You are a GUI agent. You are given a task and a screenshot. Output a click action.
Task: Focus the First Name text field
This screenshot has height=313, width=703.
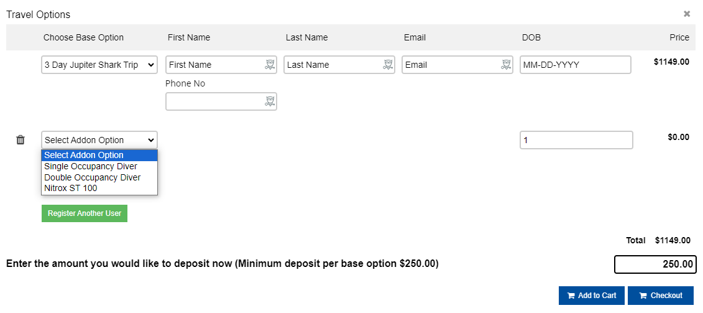214,65
